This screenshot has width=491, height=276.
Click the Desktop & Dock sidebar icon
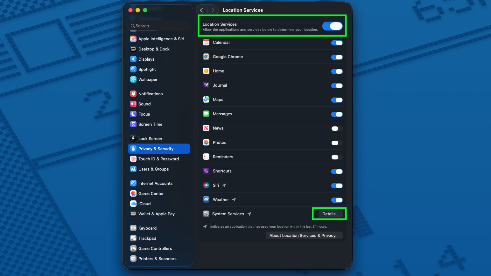point(133,49)
